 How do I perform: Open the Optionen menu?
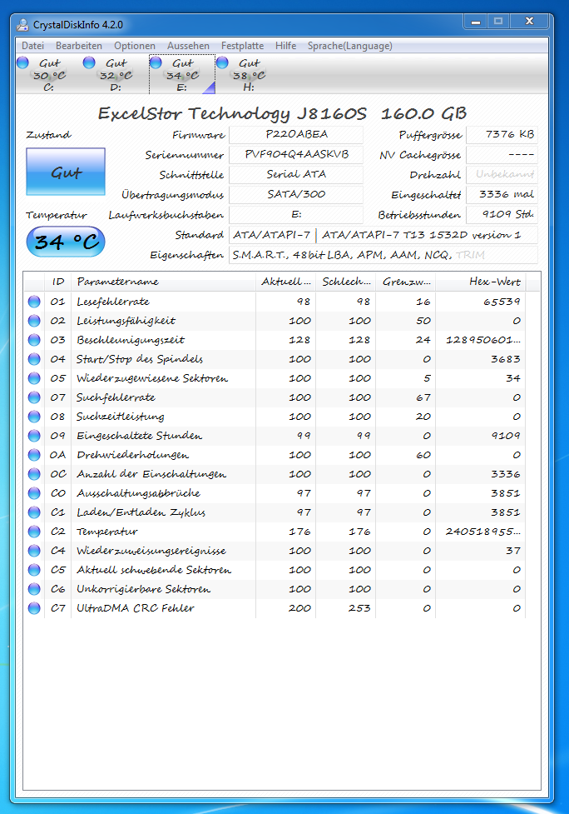[135, 46]
